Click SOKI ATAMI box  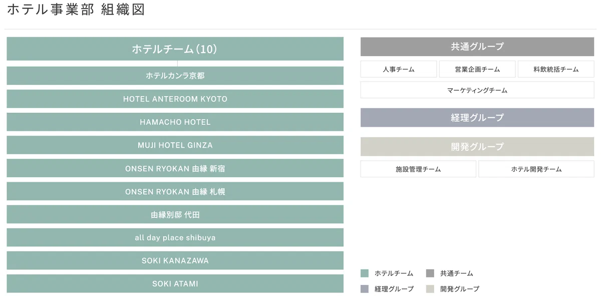click(175, 283)
